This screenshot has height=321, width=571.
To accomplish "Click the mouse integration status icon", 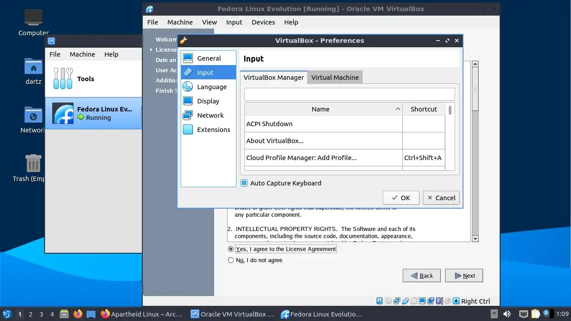I will coord(447,301).
